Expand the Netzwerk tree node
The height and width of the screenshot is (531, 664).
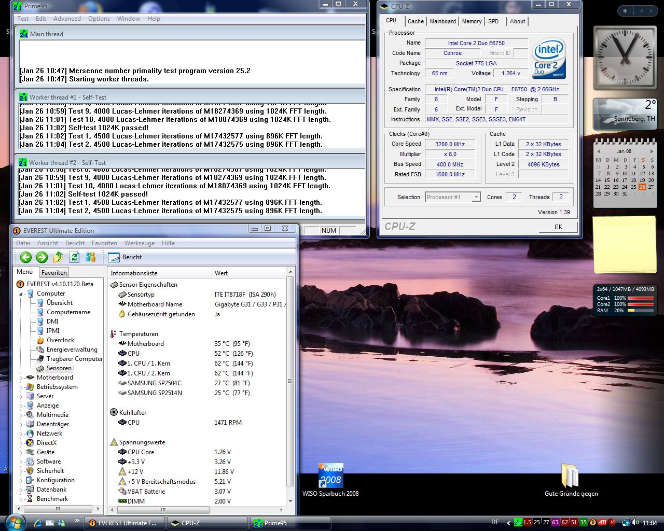click(x=21, y=434)
